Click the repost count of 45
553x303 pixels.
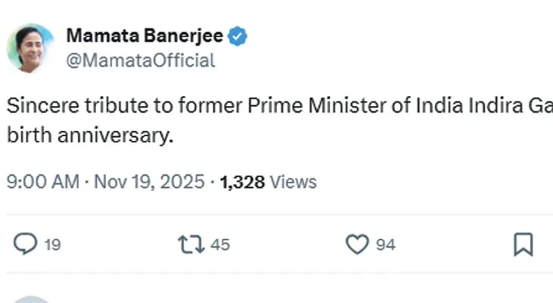tap(220, 245)
